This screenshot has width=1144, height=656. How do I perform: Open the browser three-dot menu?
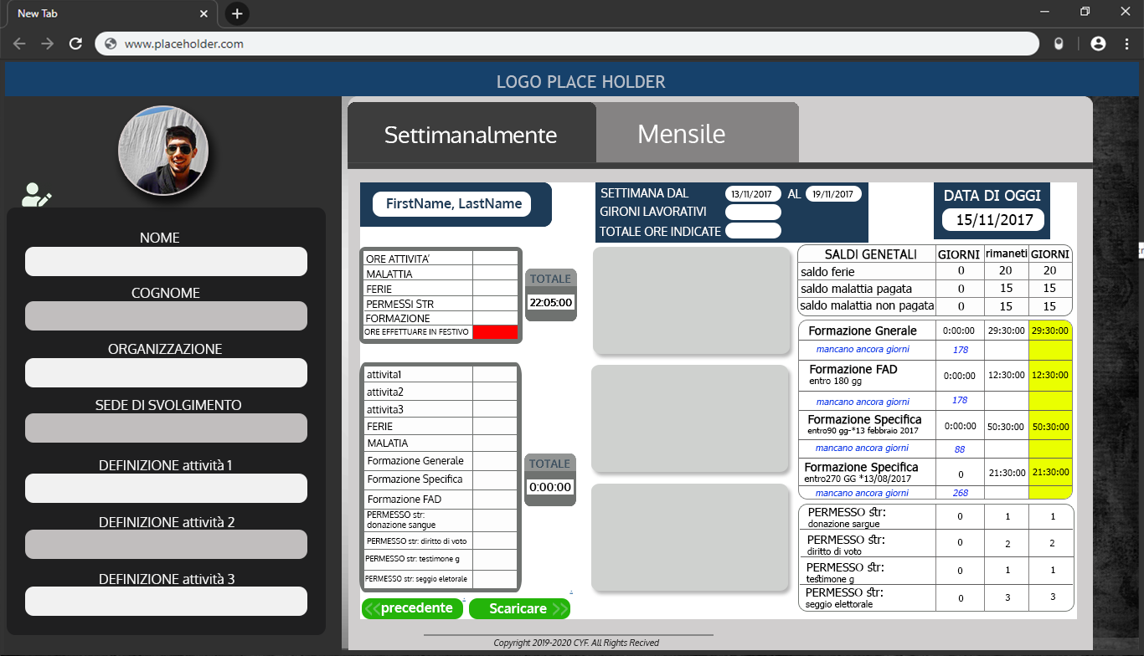1126,44
